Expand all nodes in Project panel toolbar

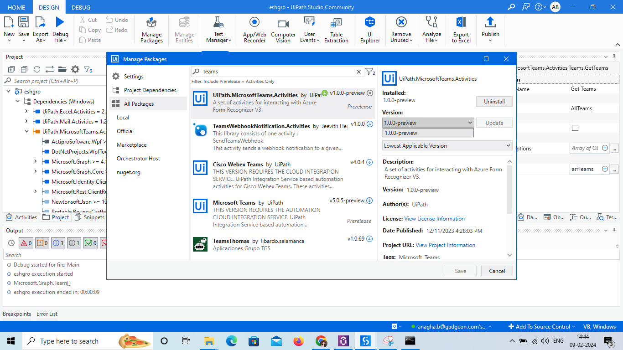11,69
